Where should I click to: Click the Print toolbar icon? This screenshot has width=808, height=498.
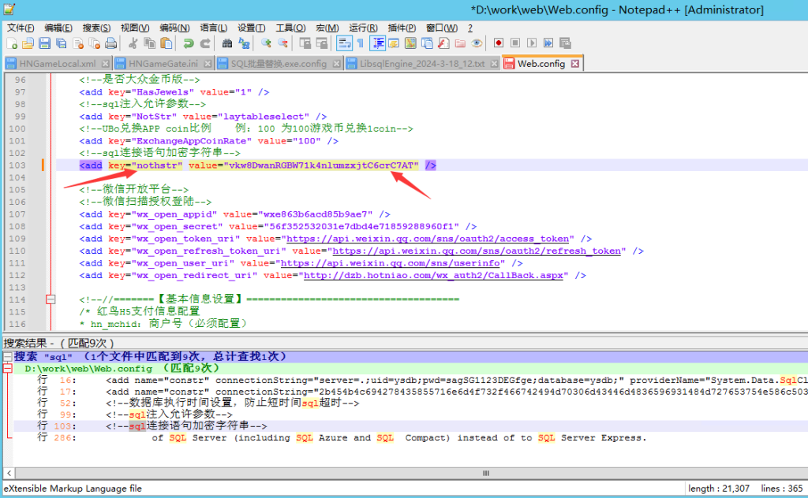pyautogui.click(x=111, y=43)
